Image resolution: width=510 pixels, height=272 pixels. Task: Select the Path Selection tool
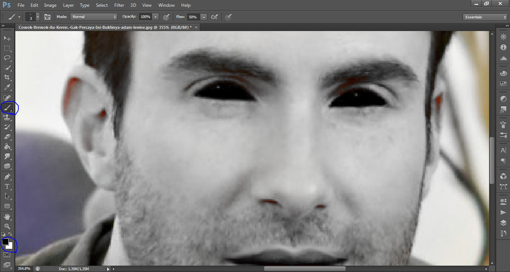click(x=7, y=196)
